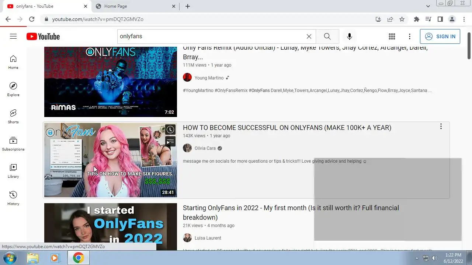The height and width of the screenshot is (265, 472).
Task: Open action menu for Olivia Cara video
Action: tap(441, 127)
